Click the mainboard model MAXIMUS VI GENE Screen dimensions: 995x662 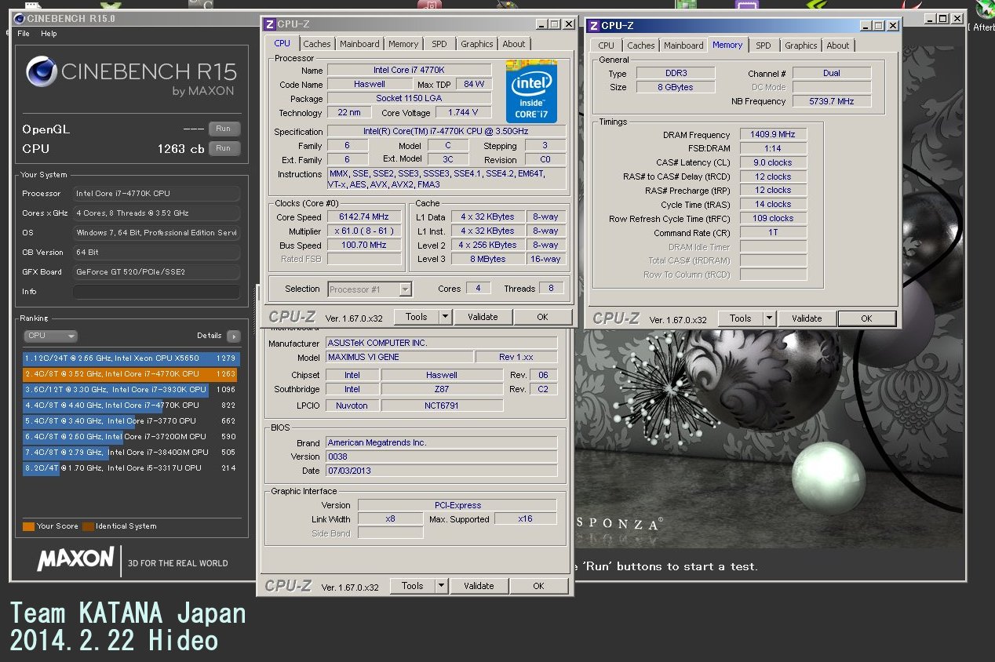[x=399, y=358]
